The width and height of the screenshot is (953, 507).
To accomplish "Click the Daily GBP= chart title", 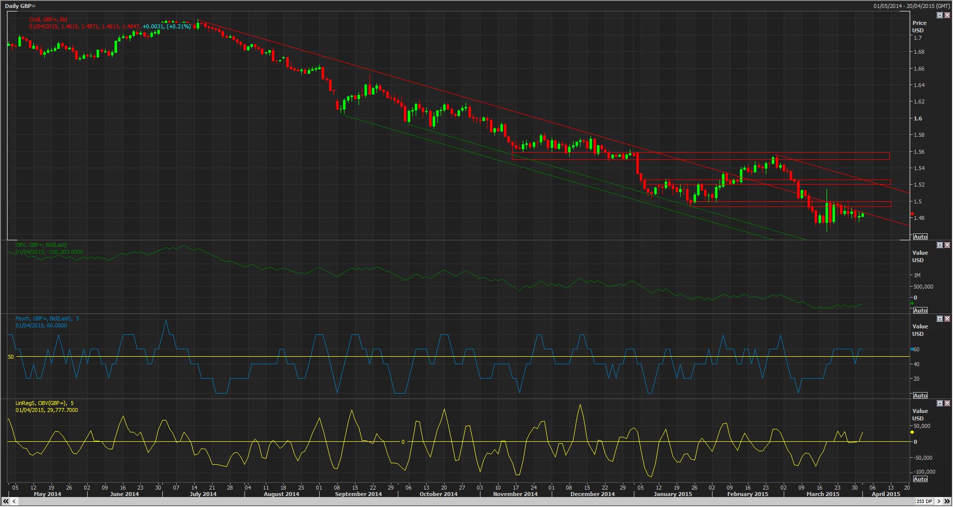I will coord(20,6).
